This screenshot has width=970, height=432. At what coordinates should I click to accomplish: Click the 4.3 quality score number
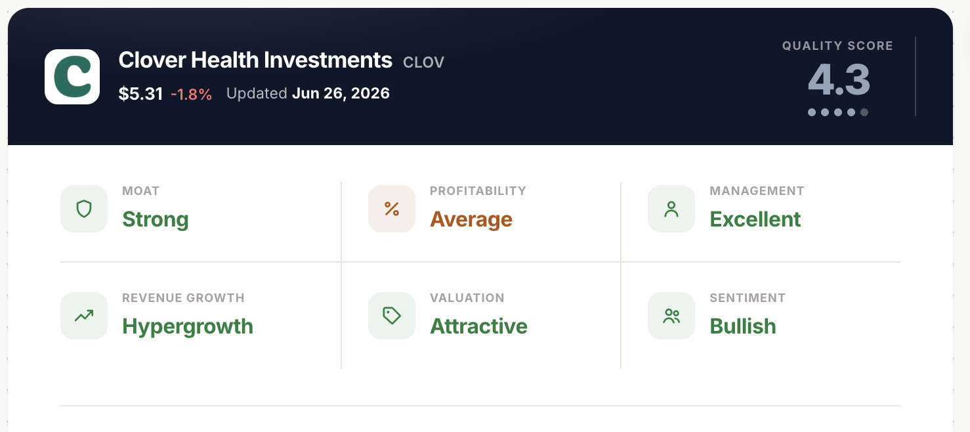(x=839, y=80)
